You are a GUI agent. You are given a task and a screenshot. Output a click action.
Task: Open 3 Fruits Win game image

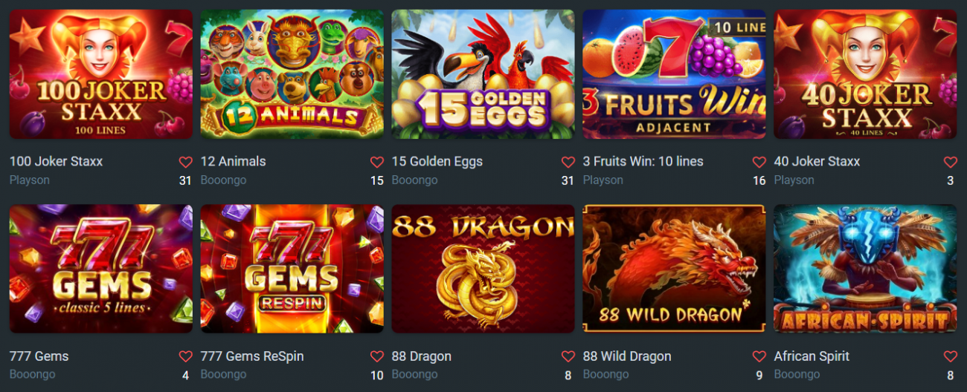point(675,74)
